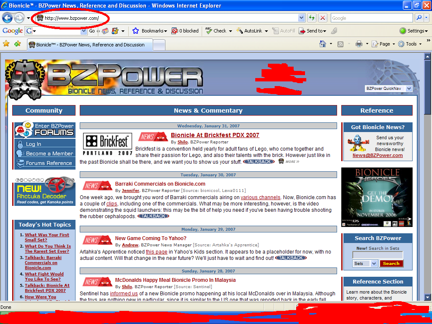Open the Bookmarks menu on Google toolbar

(x=154, y=31)
